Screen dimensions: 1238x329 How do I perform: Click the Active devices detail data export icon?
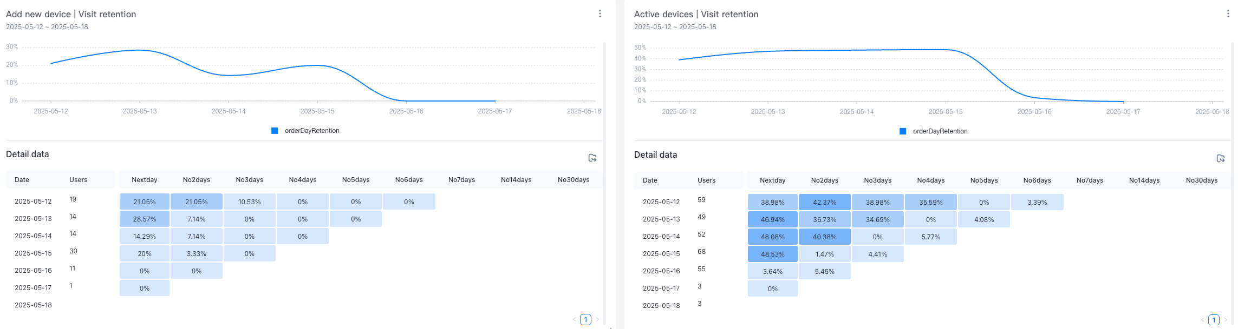point(1221,158)
